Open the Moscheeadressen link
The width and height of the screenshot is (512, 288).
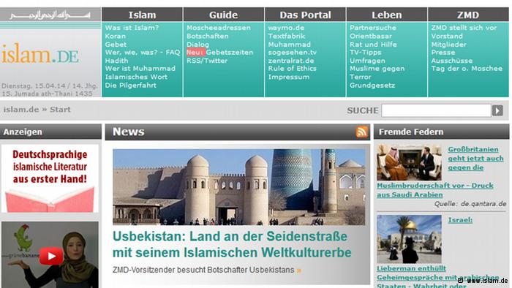219,28
